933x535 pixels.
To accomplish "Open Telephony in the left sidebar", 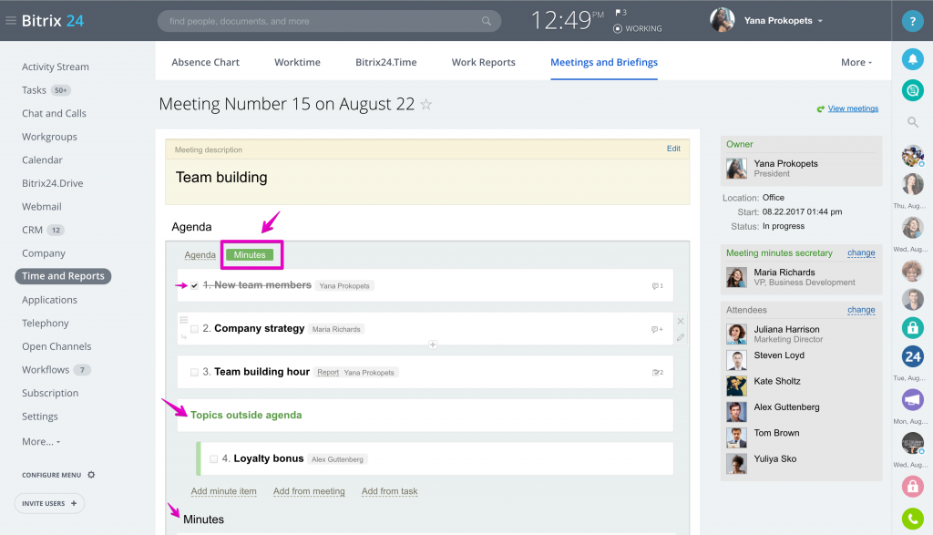I will pyautogui.click(x=46, y=324).
